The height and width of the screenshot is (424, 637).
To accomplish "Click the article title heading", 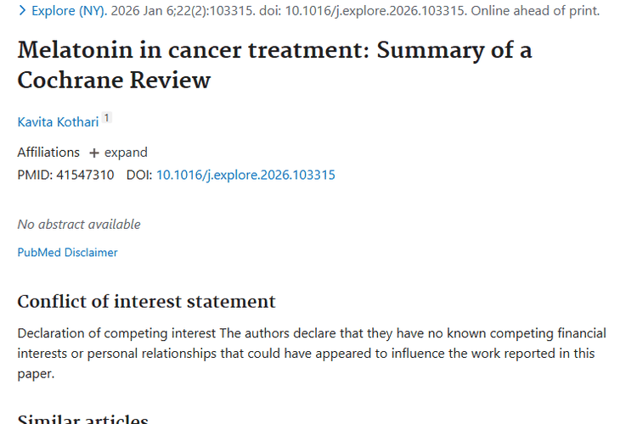I will [274, 65].
